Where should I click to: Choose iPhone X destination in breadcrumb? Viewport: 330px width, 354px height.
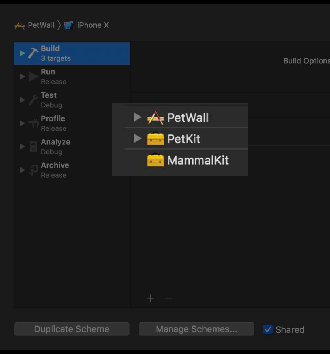(86, 25)
